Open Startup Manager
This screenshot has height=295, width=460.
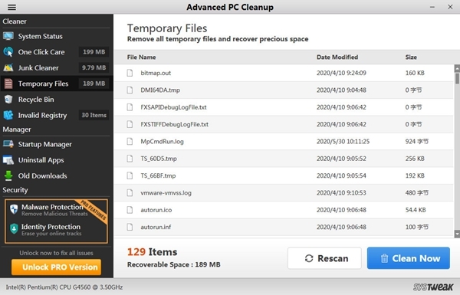click(45, 144)
